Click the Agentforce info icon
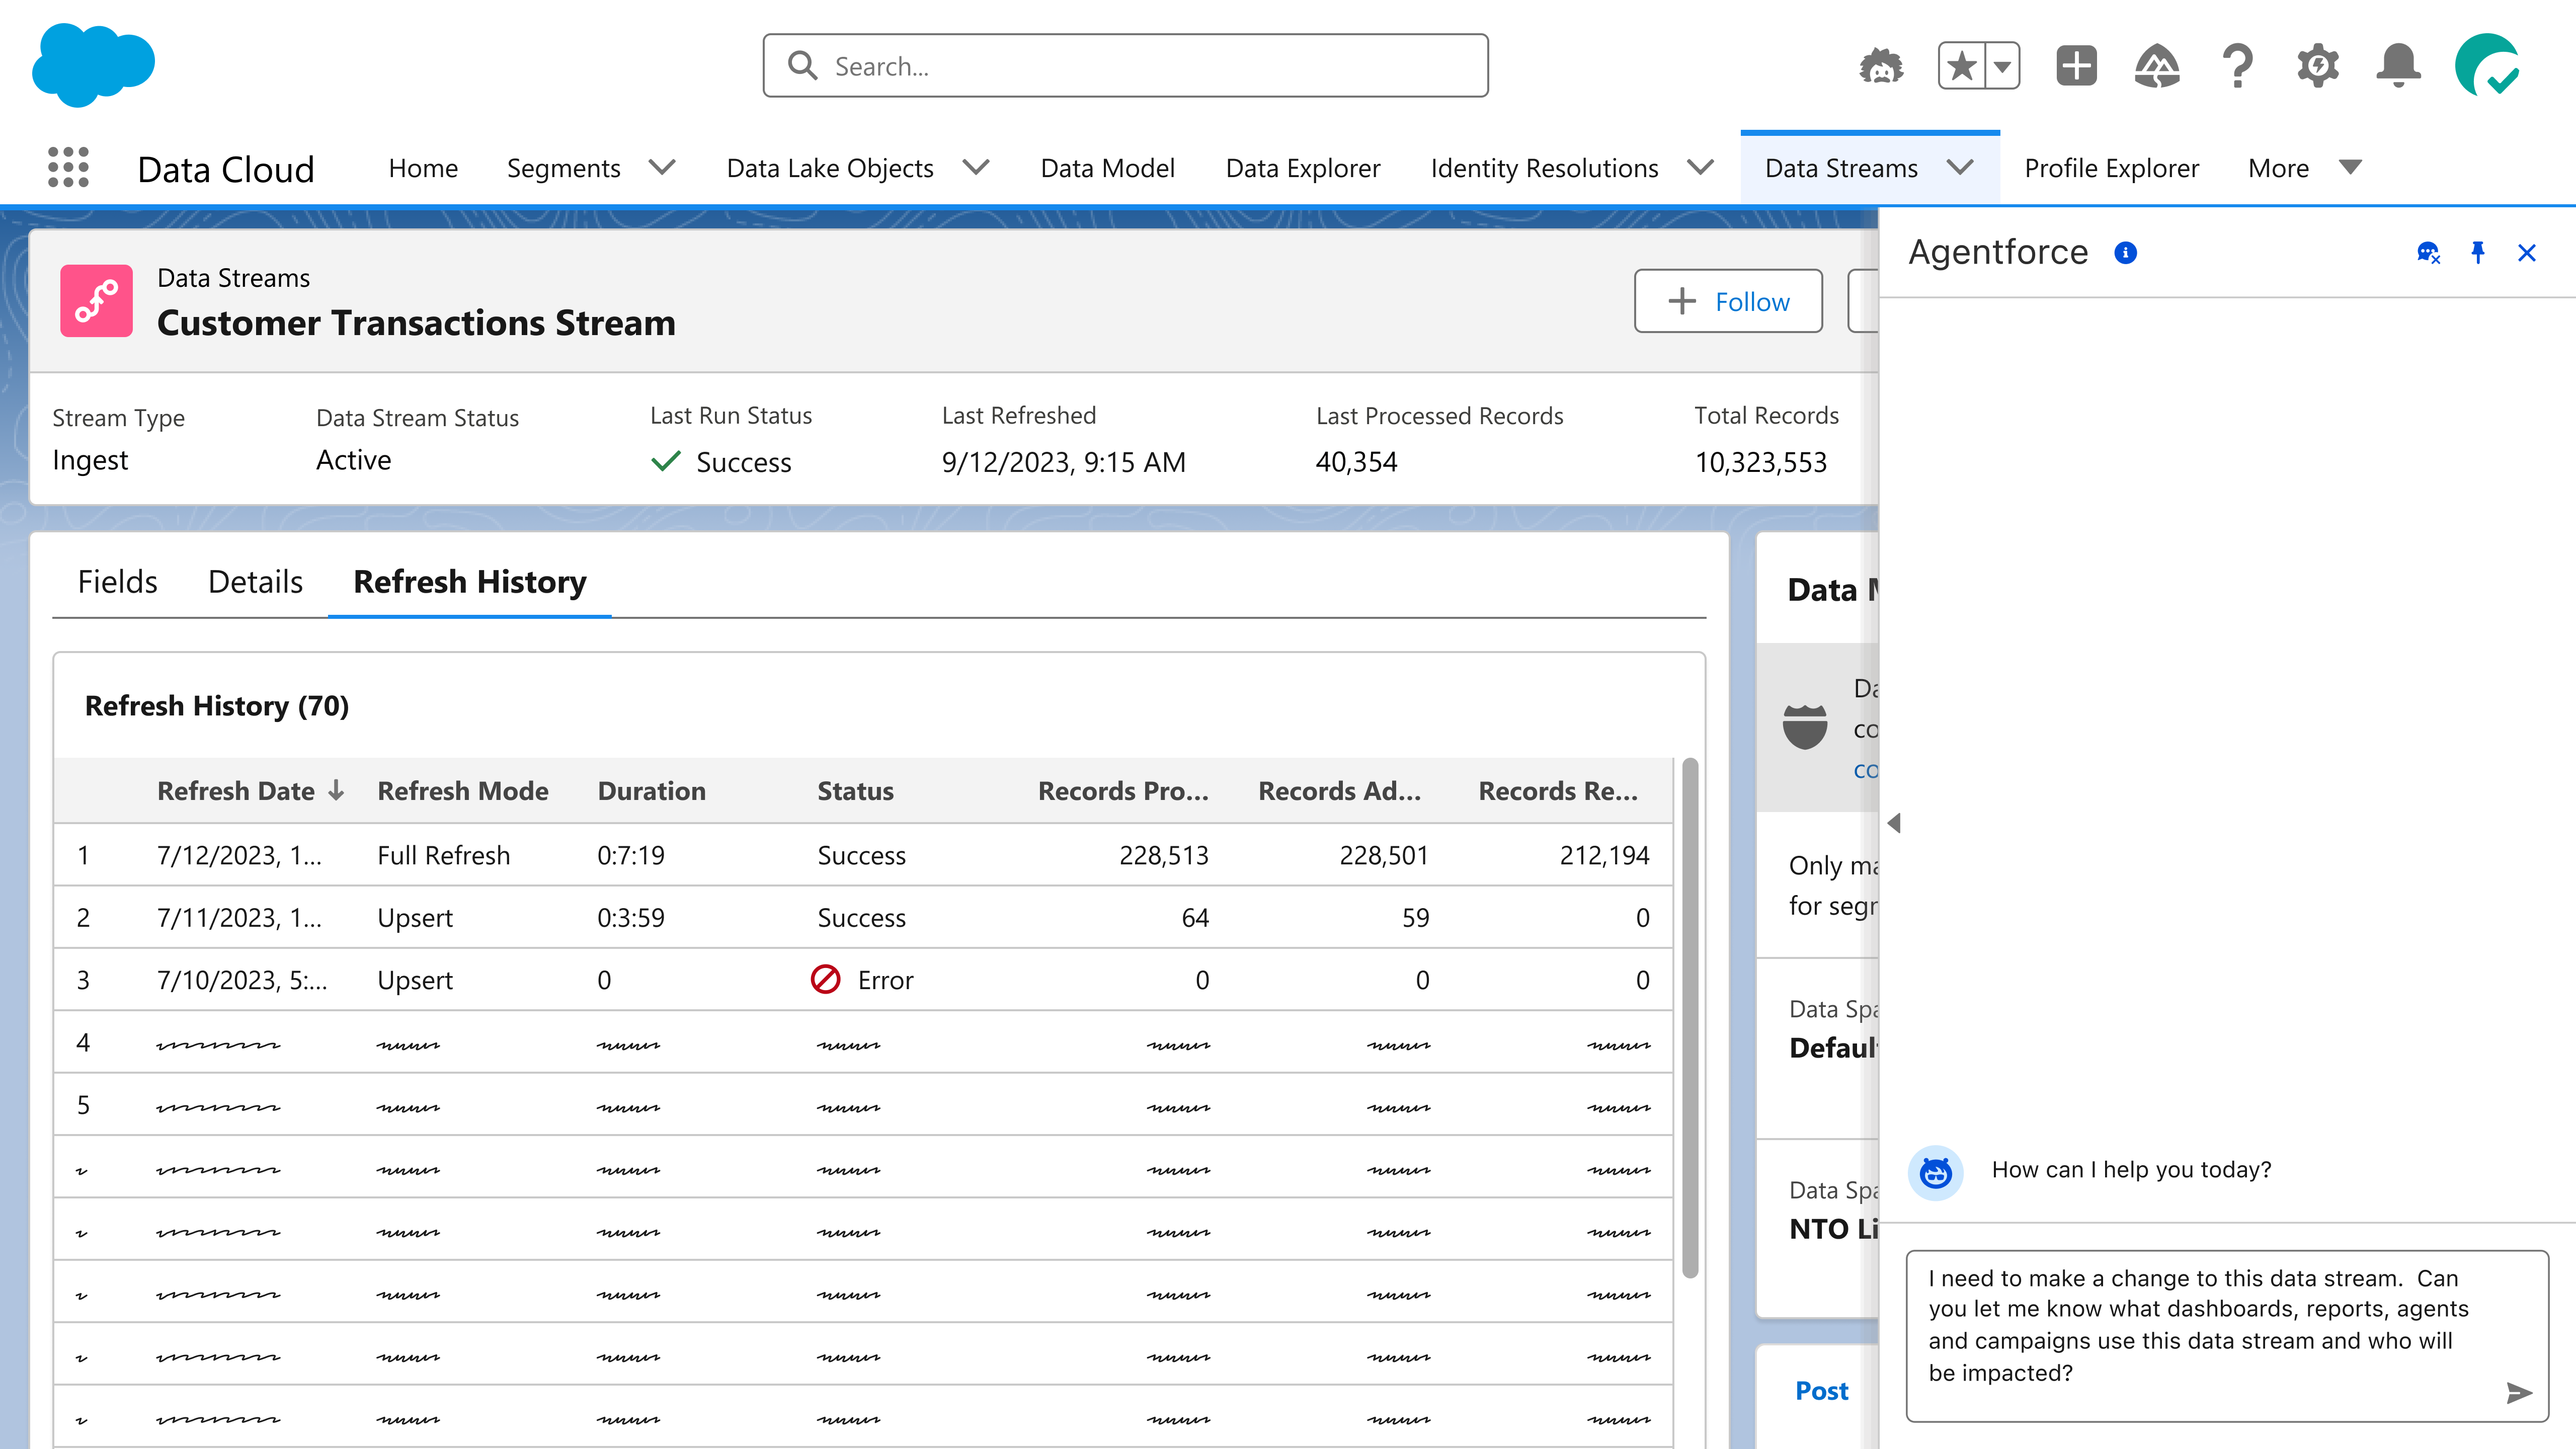 coord(2126,253)
